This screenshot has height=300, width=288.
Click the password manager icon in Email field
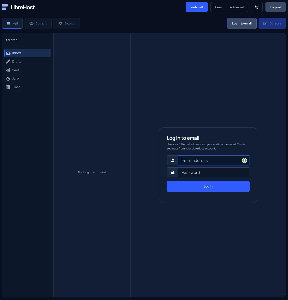coord(244,160)
